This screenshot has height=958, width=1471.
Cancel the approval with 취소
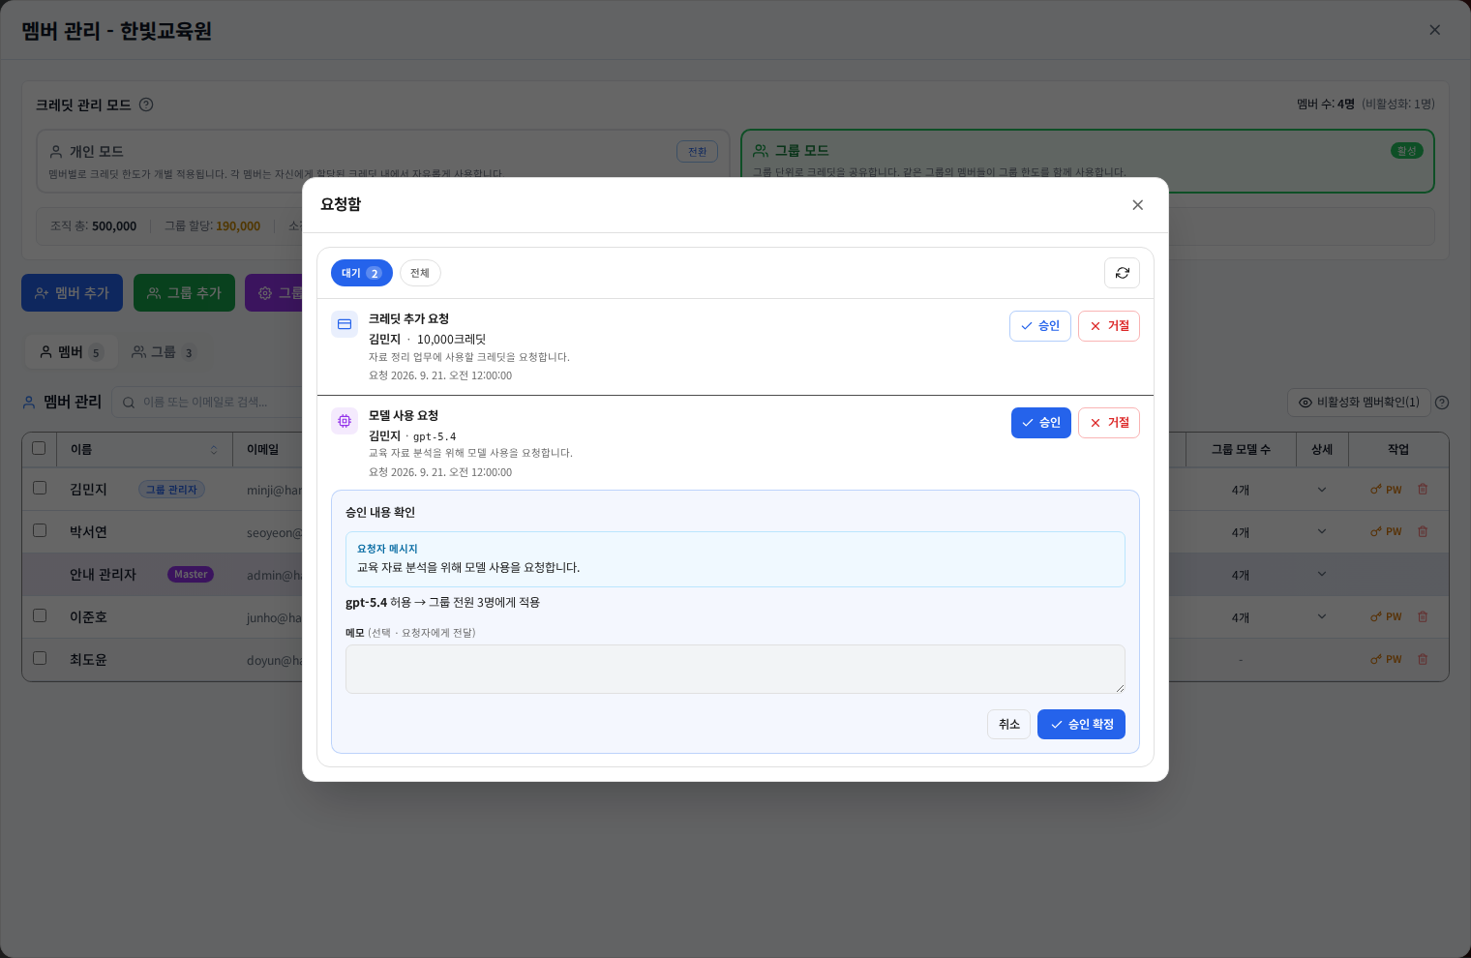click(x=1009, y=725)
